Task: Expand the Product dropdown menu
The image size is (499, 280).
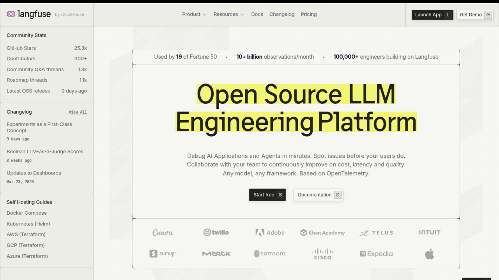Action: [x=194, y=14]
